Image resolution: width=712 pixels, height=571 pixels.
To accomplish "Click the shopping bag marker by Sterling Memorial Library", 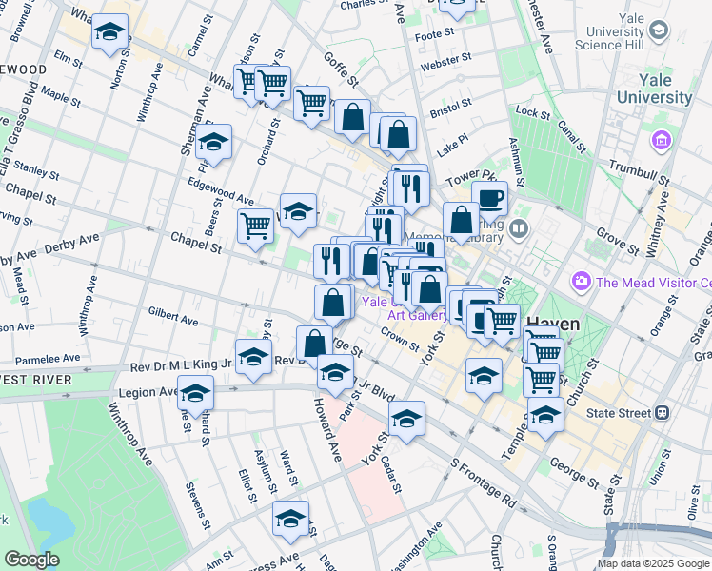I will (461, 223).
